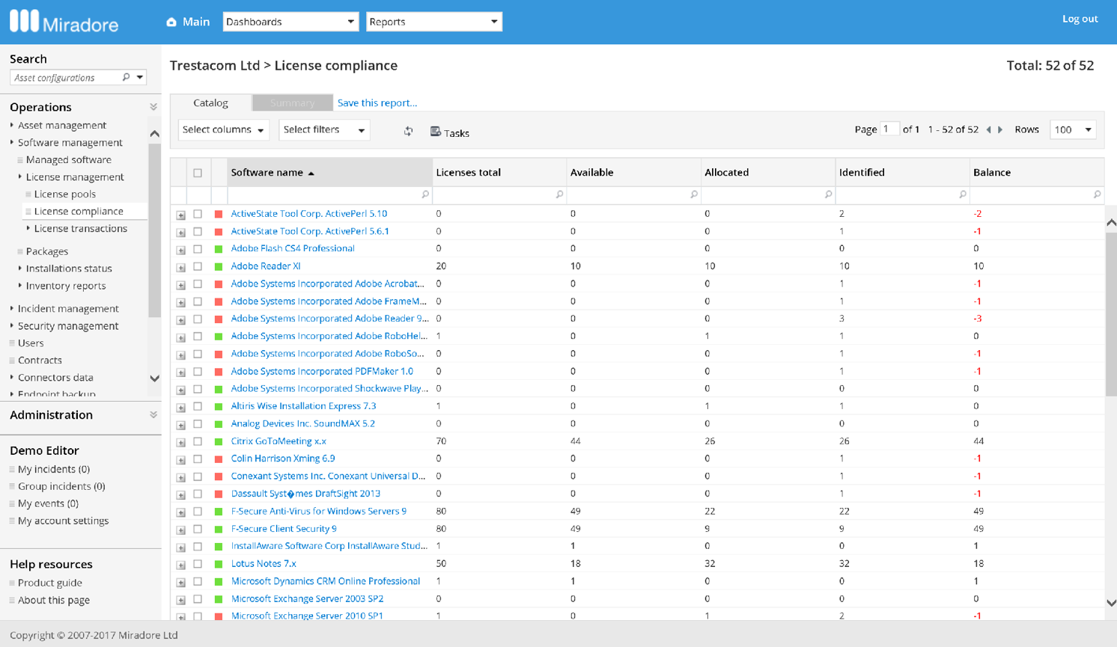
Task: Expand the F-Secure Anti-Virus row details
Action: (x=180, y=512)
